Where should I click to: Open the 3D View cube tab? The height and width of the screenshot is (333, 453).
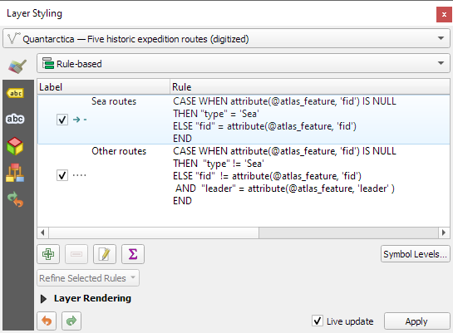(x=15, y=146)
